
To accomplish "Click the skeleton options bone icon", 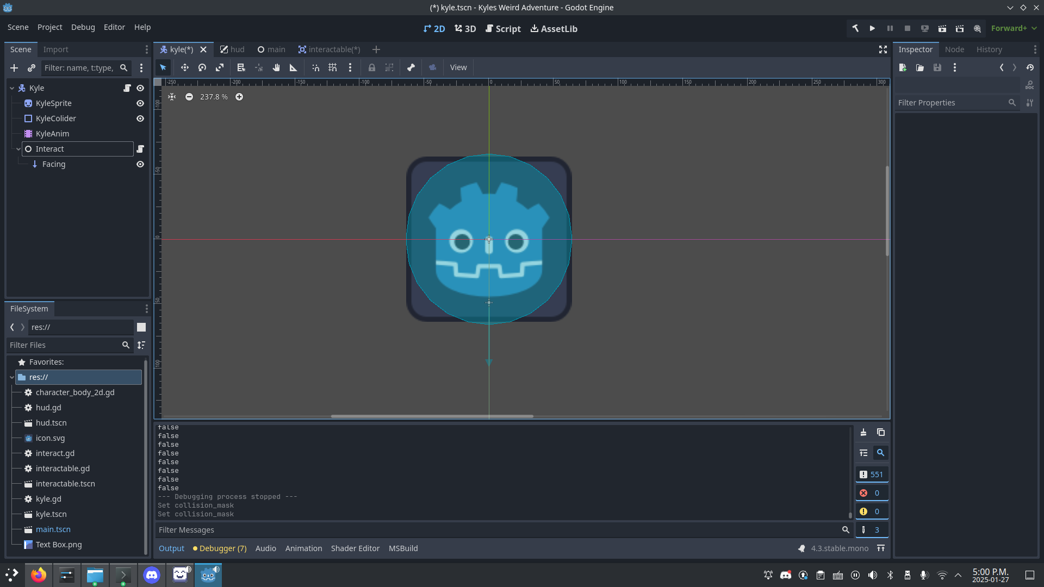I will pos(411,67).
